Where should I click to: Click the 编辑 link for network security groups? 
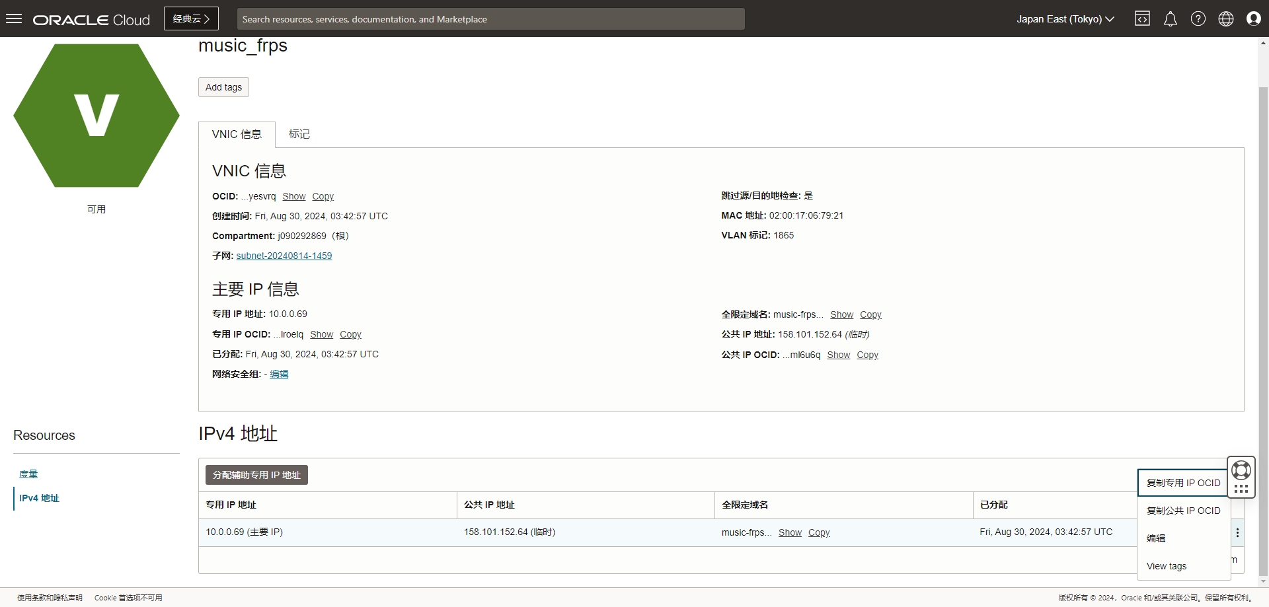point(279,374)
